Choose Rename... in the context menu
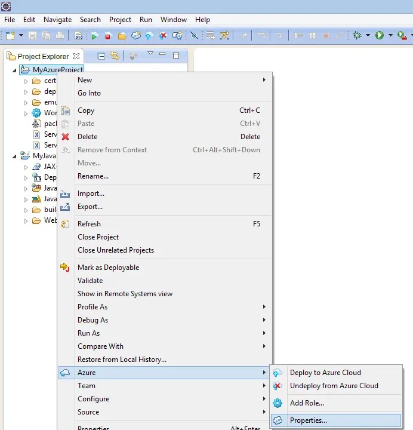The width and height of the screenshot is (413, 430). (165, 176)
